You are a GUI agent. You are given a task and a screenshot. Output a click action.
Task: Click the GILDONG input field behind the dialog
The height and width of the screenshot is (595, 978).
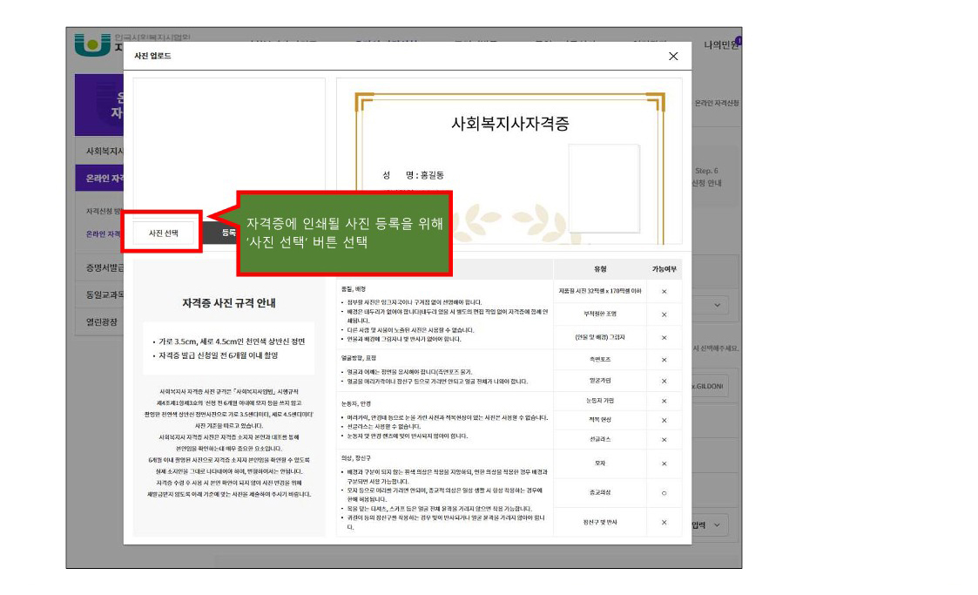click(710, 386)
